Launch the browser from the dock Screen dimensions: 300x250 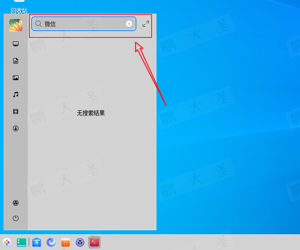pyautogui.click(x=51, y=242)
